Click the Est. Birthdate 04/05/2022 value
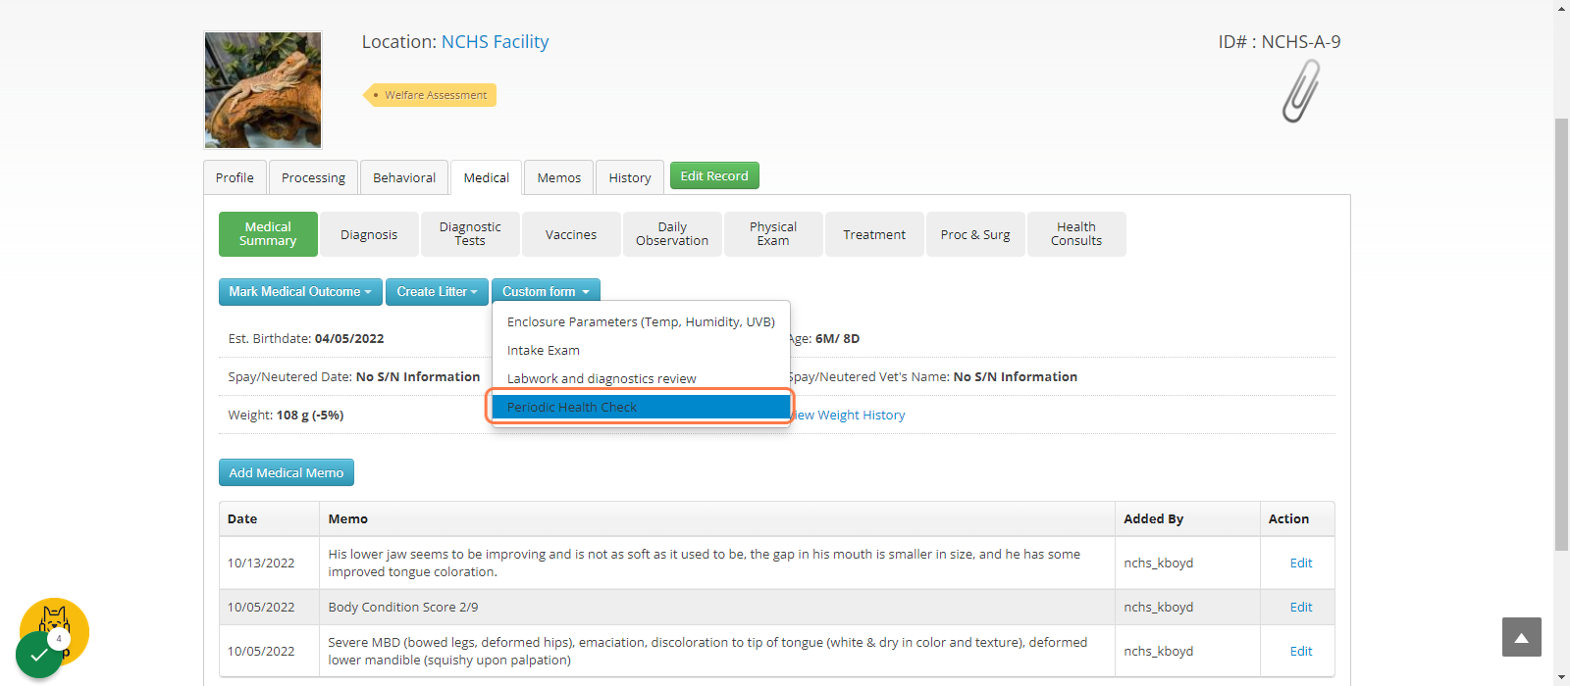The image size is (1570, 686). pos(349,339)
